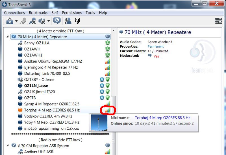The width and height of the screenshot is (226, 155).
Task: Open the dropdown arrow beside the Mute Speakers icon
Action: tap(49, 21)
